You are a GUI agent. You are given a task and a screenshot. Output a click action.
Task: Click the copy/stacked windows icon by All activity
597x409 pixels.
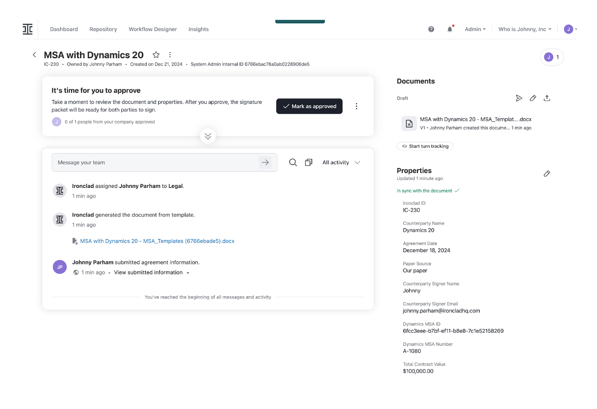tap(309, 163)
